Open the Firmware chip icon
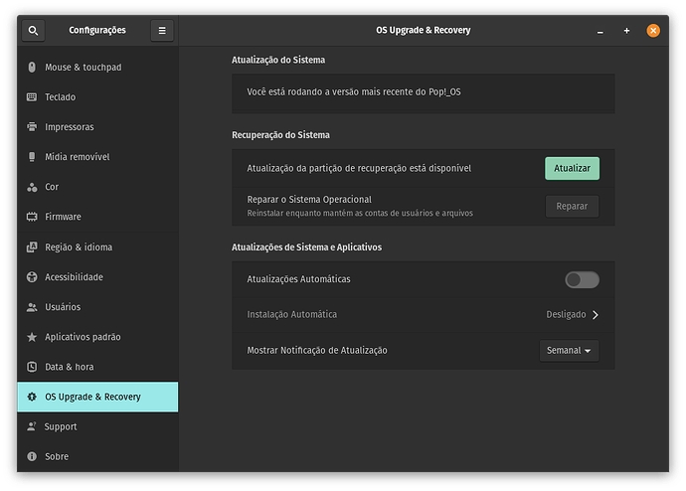Screen dimensions: 686x491 [x=32, y=217]
